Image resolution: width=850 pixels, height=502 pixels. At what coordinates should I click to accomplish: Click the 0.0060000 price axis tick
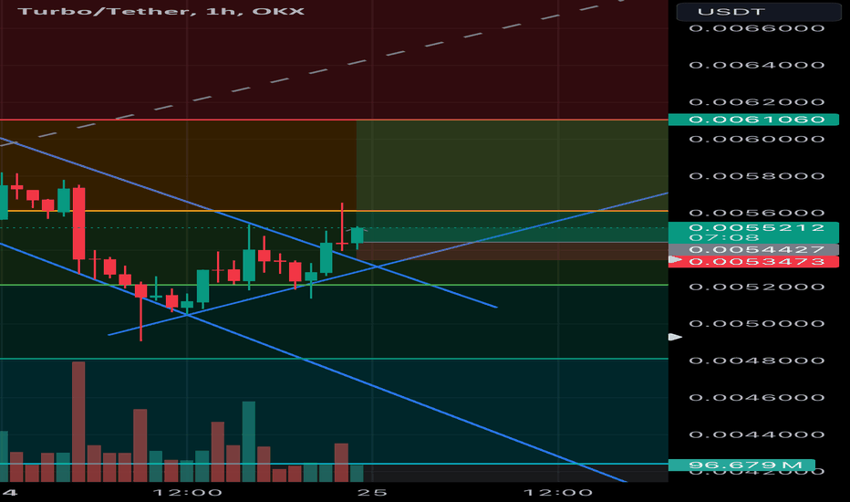point(757,139)
